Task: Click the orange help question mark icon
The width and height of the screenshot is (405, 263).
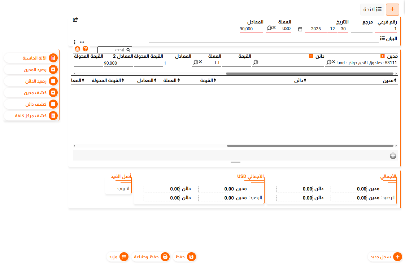Action: [86, 49]
